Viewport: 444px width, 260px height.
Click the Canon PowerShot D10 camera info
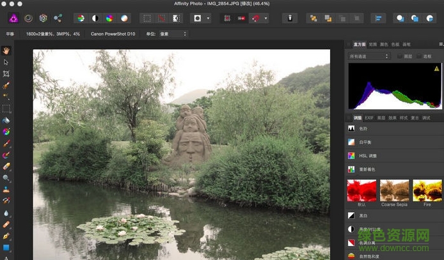pos(113,34)
